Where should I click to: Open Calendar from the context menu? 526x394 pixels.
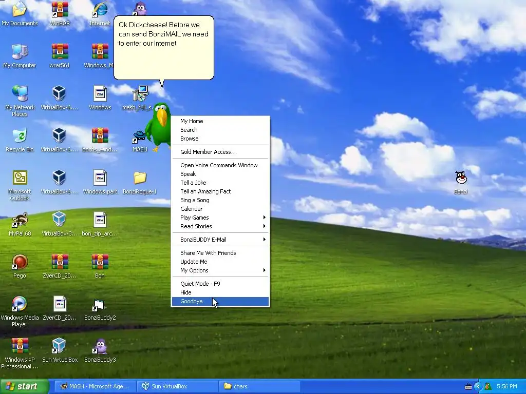pyautogui.click(x=220, y=209)
